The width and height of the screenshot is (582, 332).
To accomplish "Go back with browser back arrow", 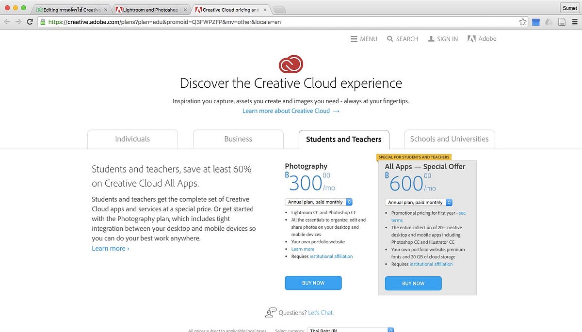I will point(7,22).
